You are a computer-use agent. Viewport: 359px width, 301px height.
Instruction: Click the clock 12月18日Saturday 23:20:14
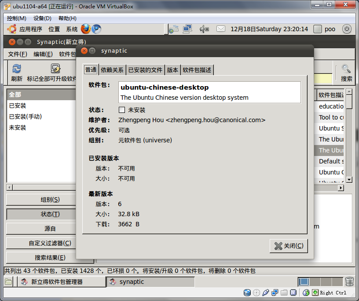click(269, 29)
